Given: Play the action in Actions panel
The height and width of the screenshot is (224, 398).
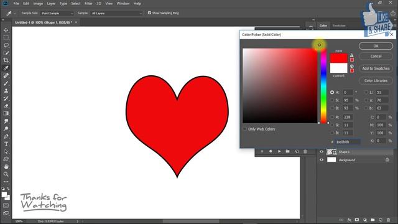Looking at the screenshot, I should pos(279,151).
